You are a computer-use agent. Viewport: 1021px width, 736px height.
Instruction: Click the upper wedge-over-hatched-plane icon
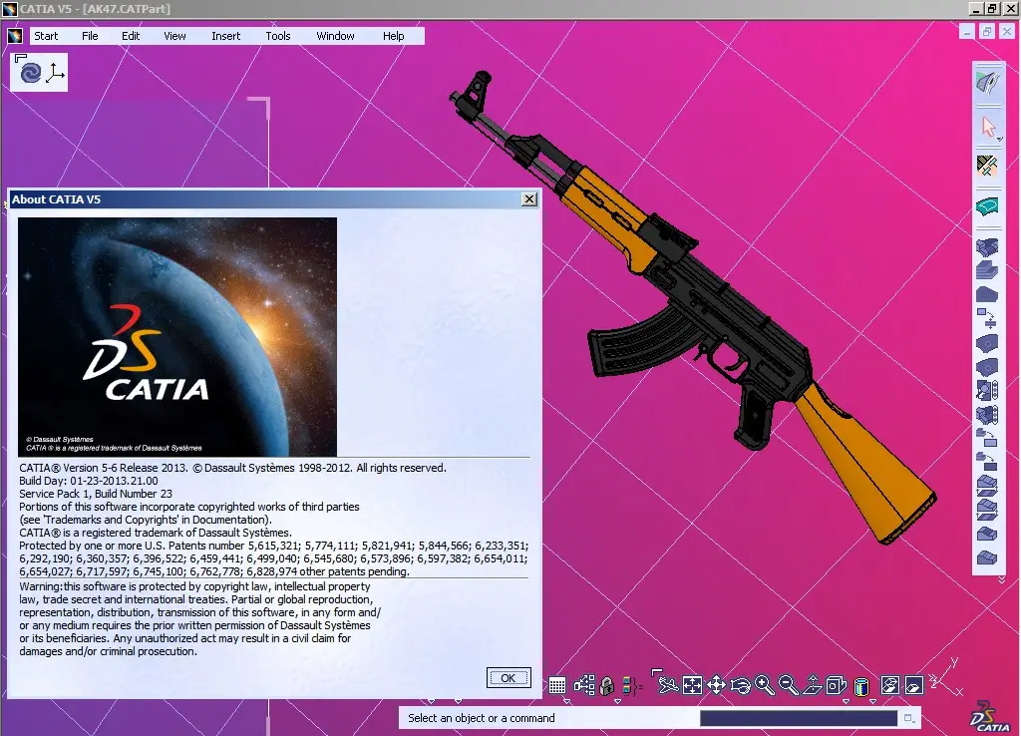point(987,486)
